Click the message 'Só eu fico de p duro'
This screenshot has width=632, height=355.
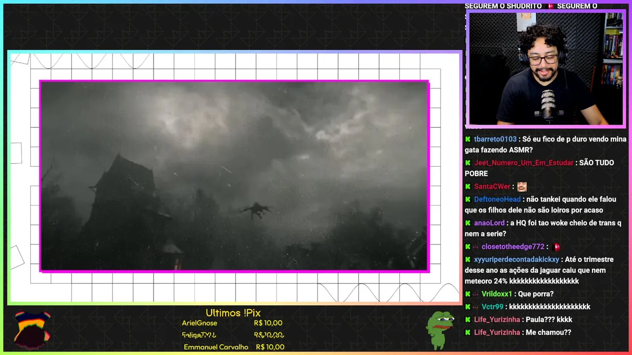(546, 145)
